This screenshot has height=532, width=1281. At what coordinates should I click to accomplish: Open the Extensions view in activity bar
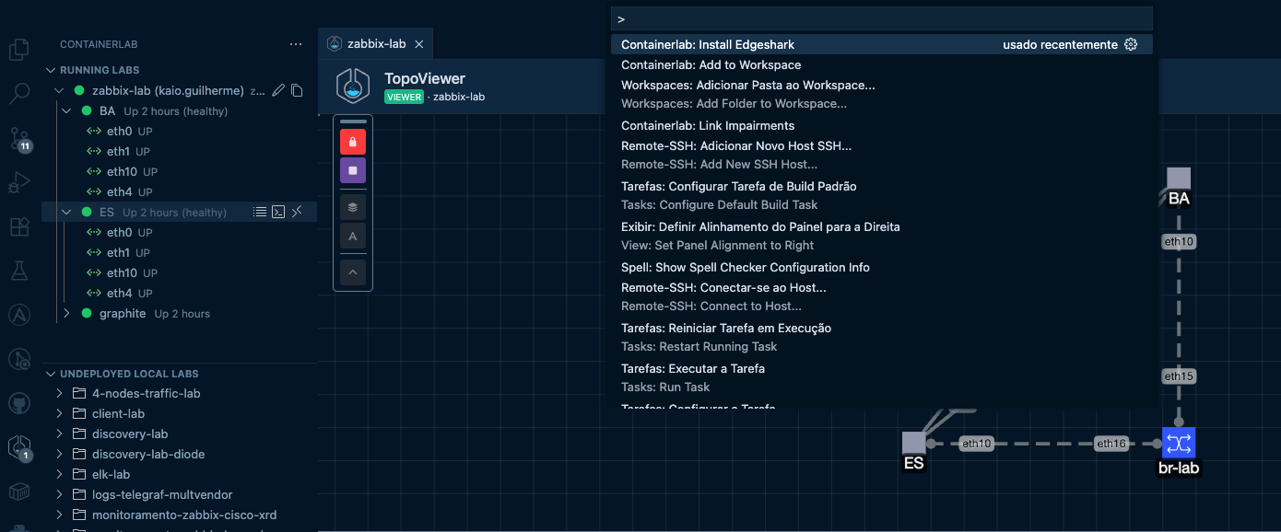19,226
